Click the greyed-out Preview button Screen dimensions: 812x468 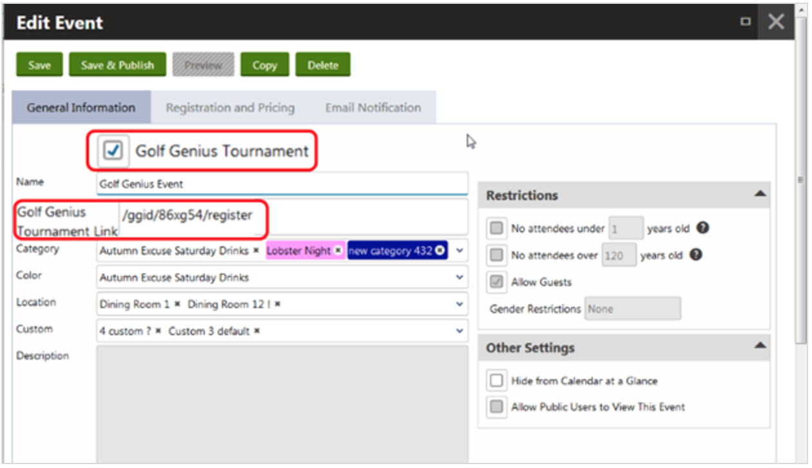tap(203, 65)
